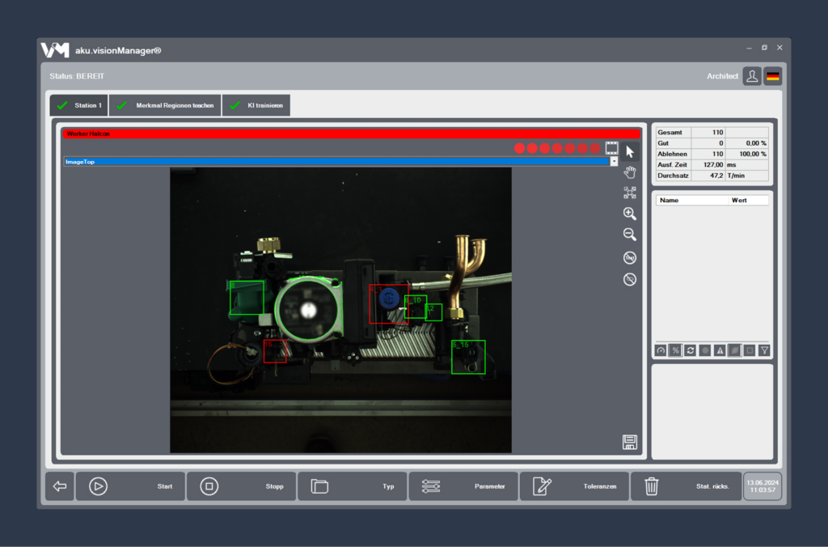Image resolution: width=828 pixels, height=547 pixels.
Task: Click the refresh icon under the Name/Wert panel
Action: click(x=691, y=350)
